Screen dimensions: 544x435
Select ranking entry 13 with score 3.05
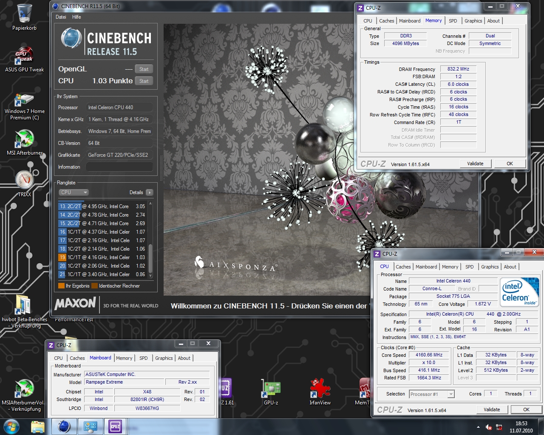tap(102, 206)
